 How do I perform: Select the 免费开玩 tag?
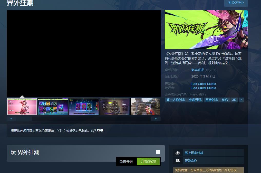pos(195,100)
